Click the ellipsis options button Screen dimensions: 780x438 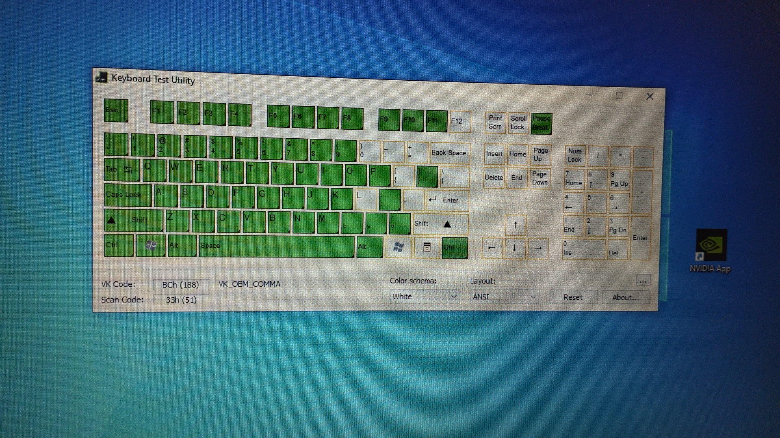tap(643, 281)
